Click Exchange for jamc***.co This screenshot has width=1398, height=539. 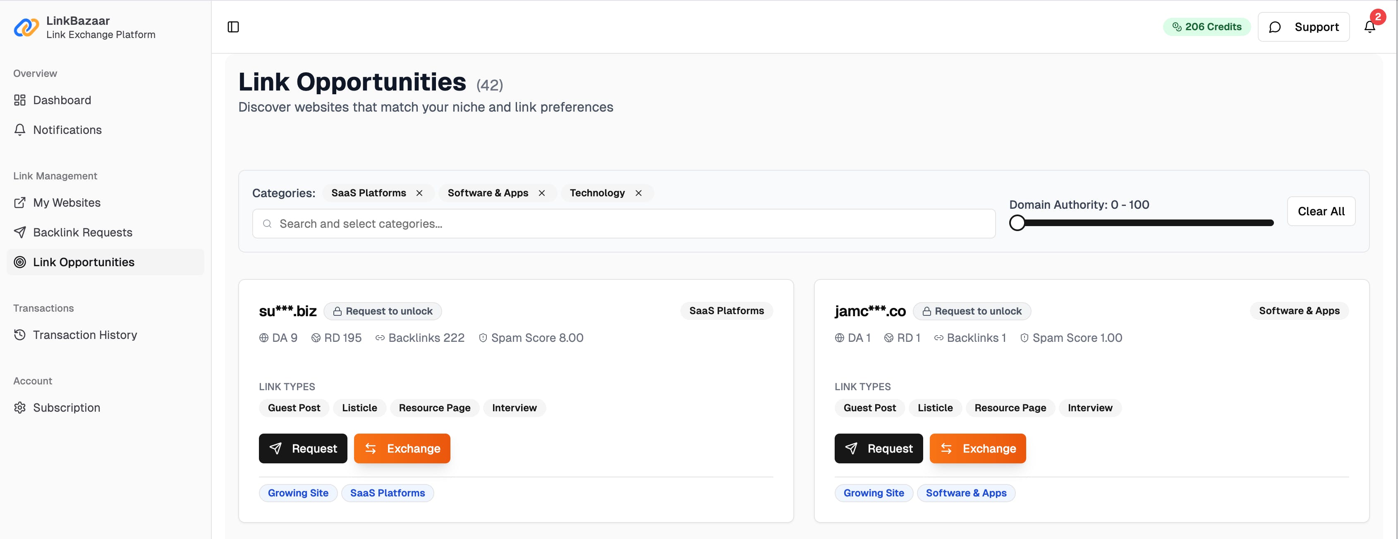click(977, 448)
